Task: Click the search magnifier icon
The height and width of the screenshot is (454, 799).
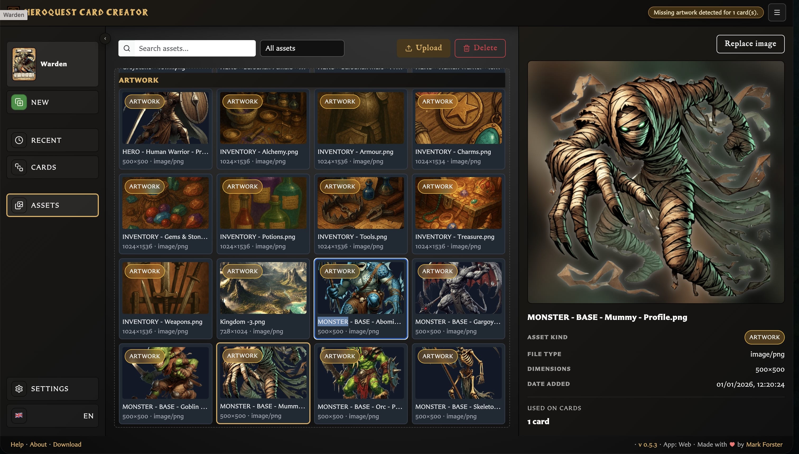Action: (x=127, y=48)
